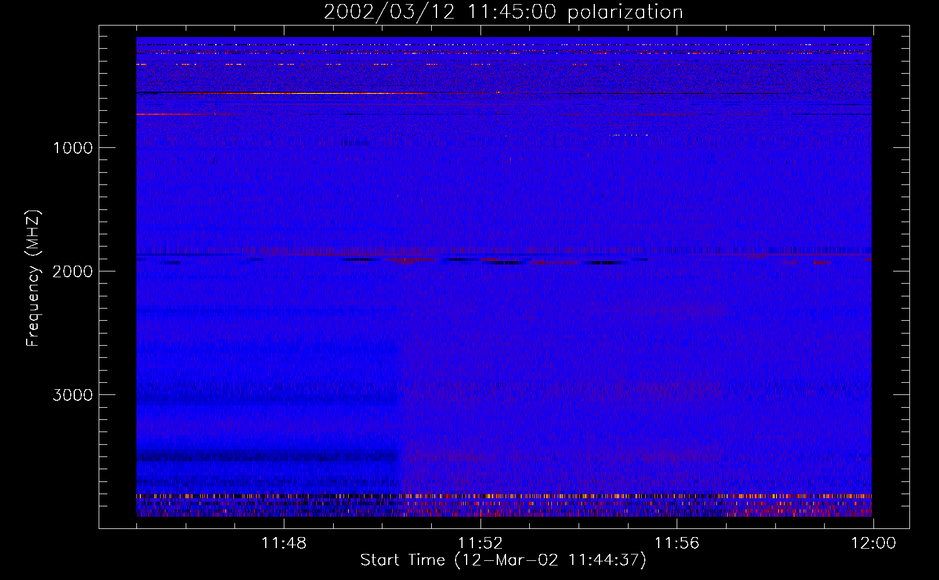The height and width of the screenshot is (580, 939).
Task: Click the 11:56 time tick label
Action: coord(677,543)
